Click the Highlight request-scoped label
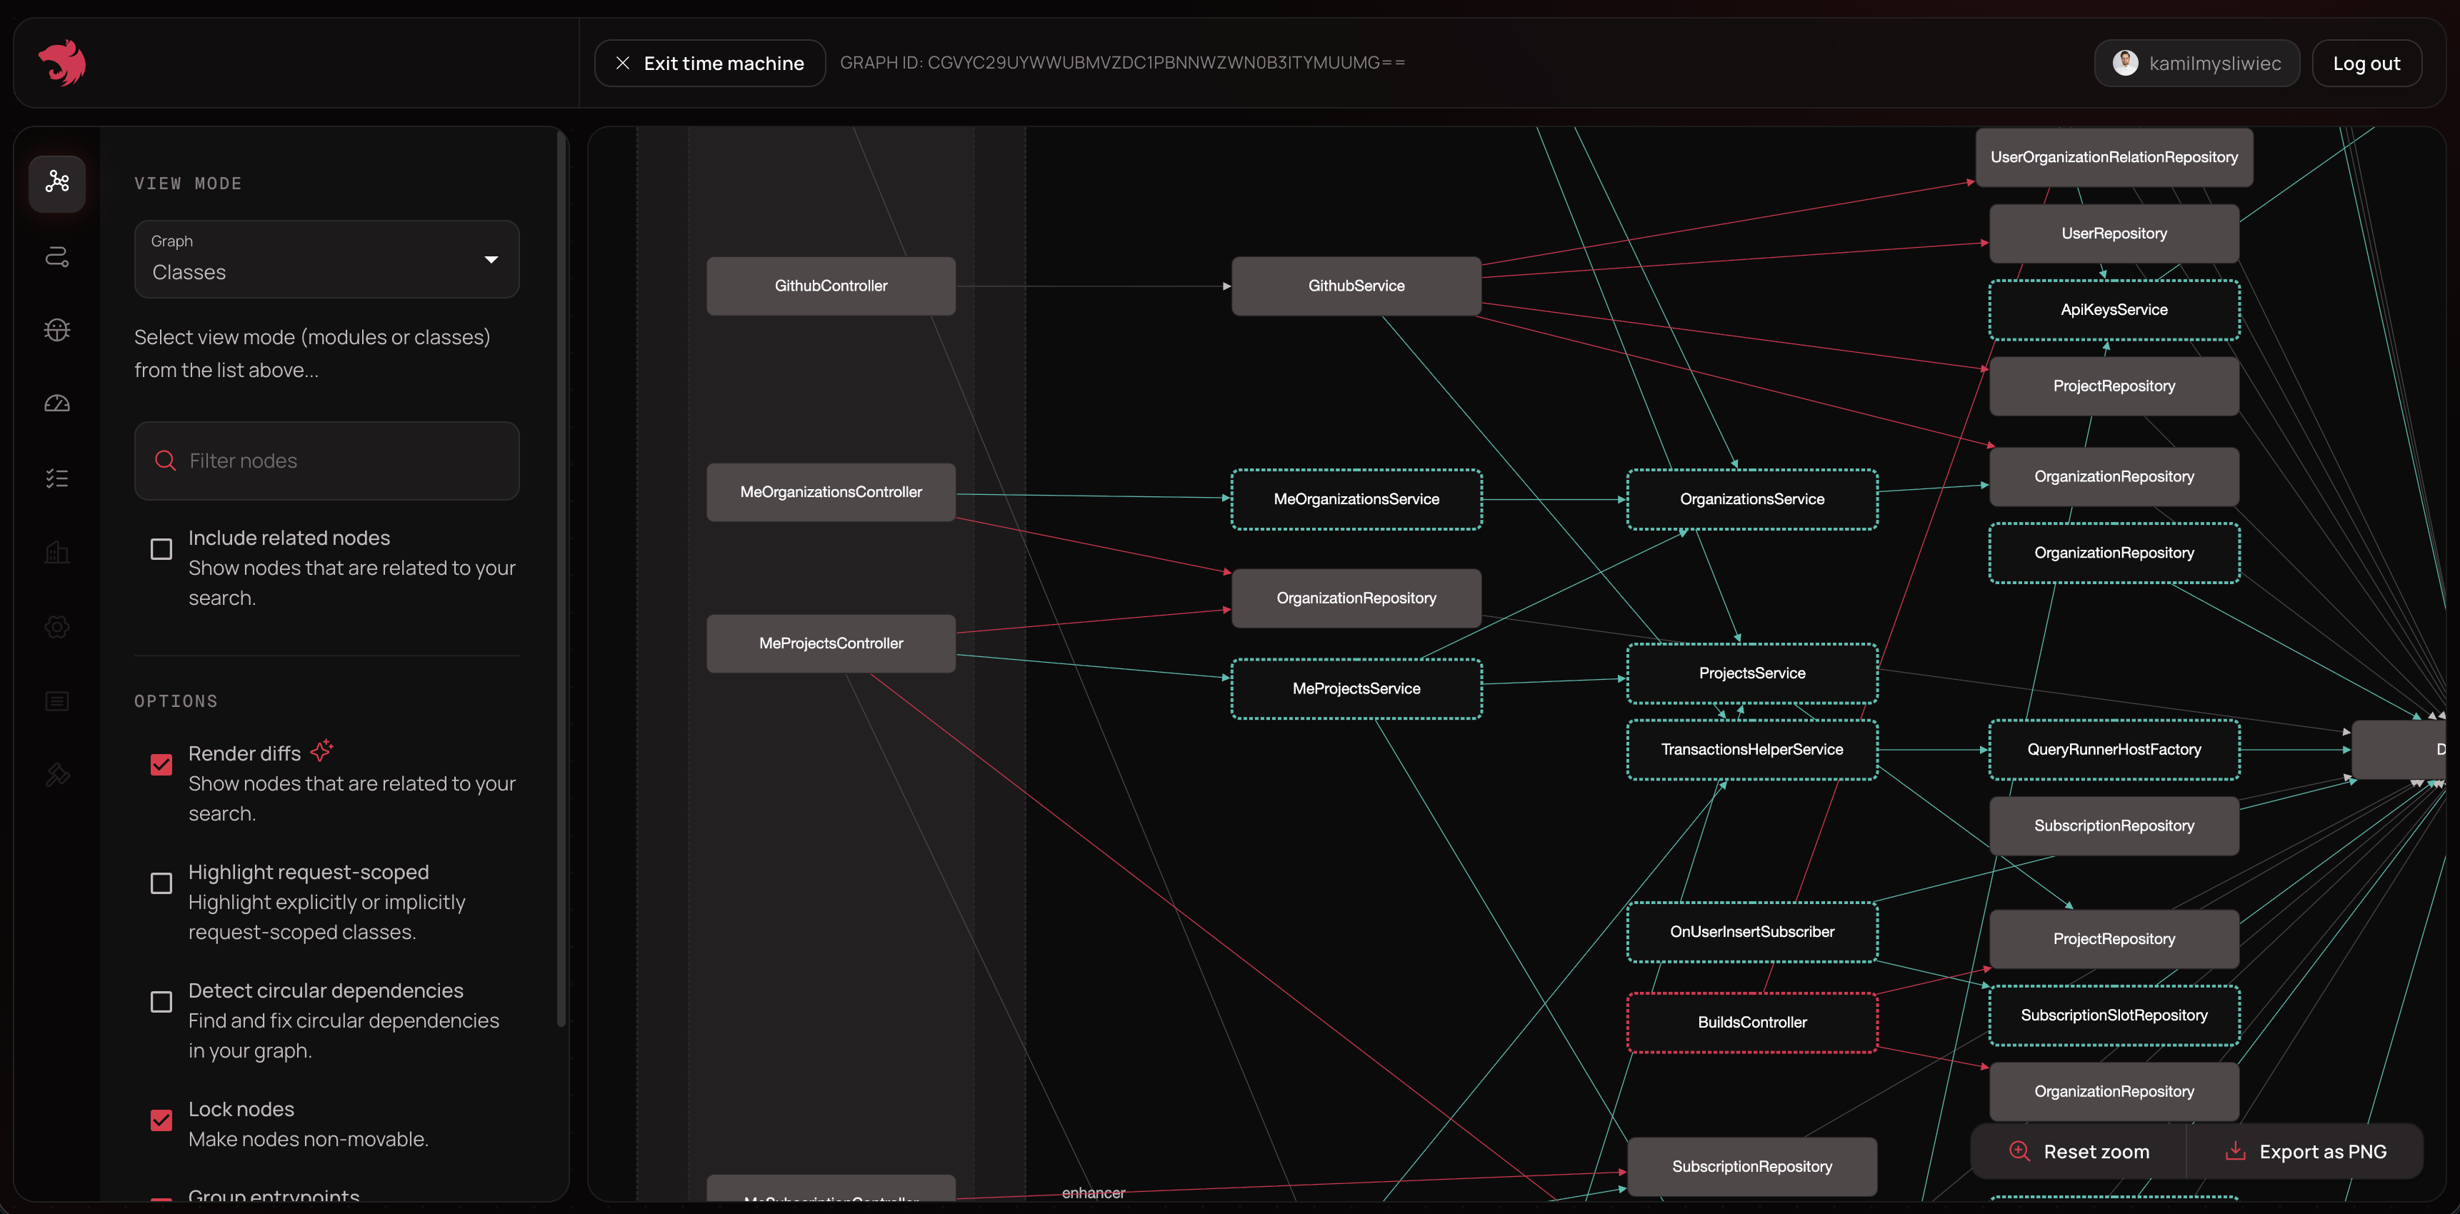 coord(309,873)
